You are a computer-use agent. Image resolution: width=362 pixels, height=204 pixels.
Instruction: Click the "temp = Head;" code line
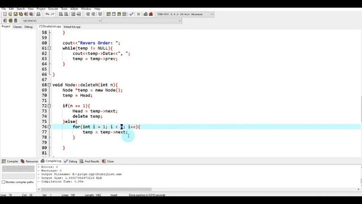tap(77, 95)
